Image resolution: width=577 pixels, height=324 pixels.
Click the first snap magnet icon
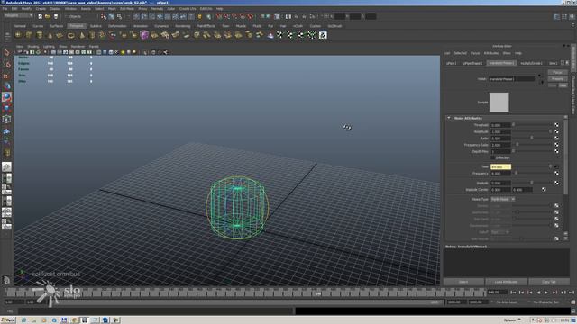pyautogui.click(x=219, y=16)
